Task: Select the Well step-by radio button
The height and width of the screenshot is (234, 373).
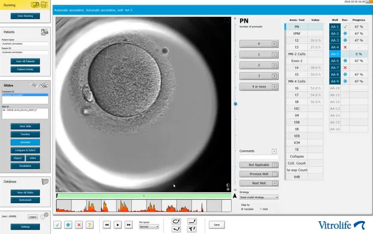Action: [x=261, y=209]
